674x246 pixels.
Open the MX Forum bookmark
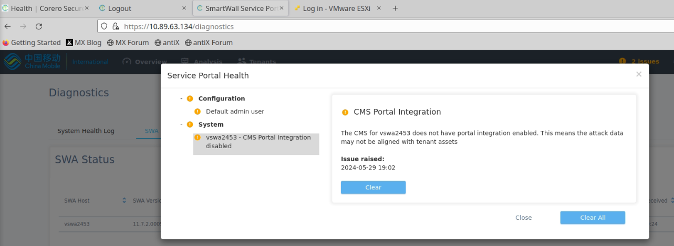pyautogui.click(x=128, y=42)
